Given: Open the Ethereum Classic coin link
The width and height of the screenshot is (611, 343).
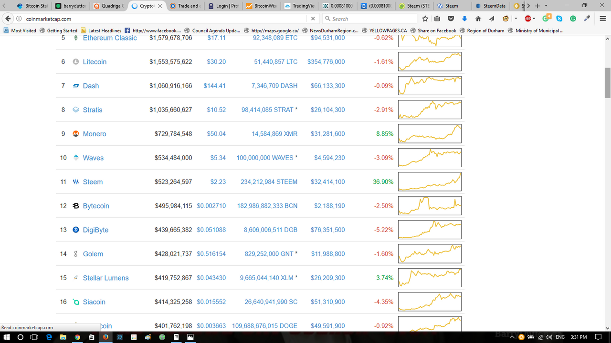Looking at the screenshot, I should 110,38.
